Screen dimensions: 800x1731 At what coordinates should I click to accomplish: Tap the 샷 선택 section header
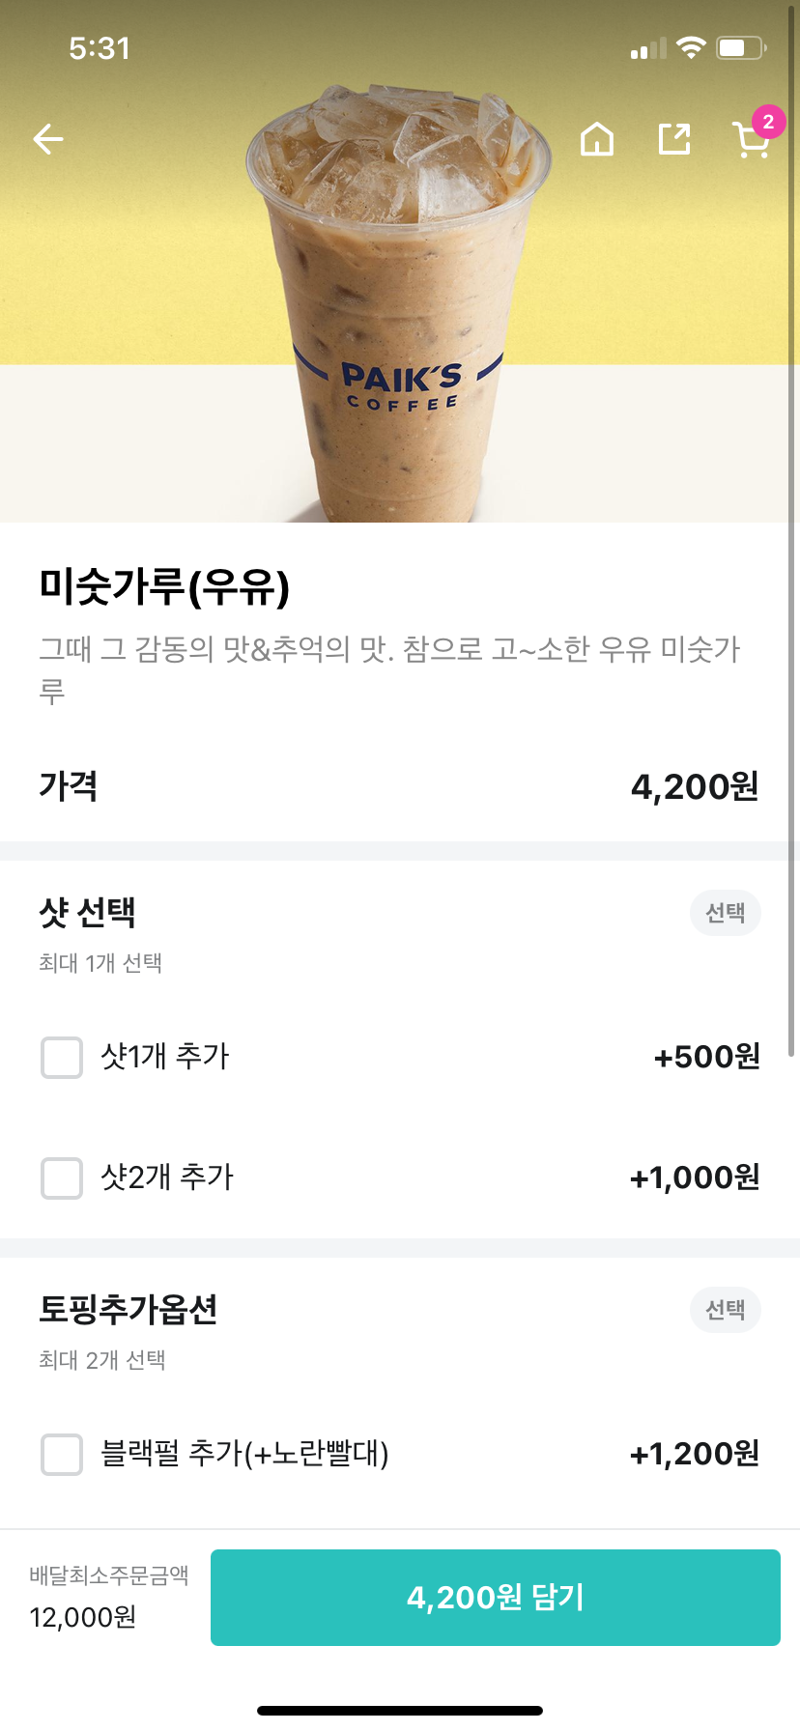(x=88, y=912)
